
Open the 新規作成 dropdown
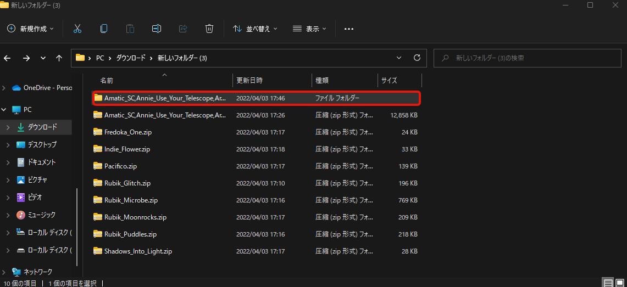[31, 29]
